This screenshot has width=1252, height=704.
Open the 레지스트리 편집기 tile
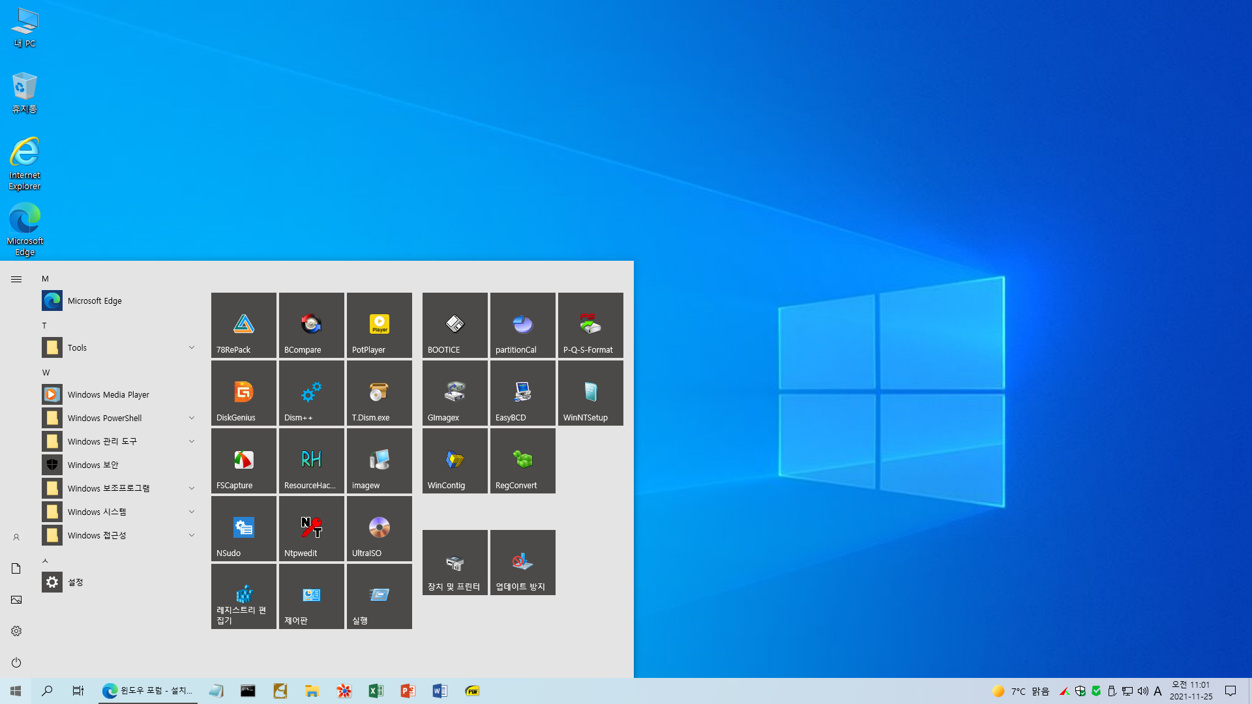[x=244, y=596]
